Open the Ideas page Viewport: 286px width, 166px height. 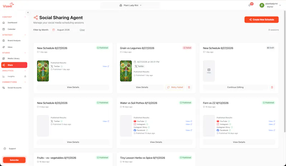click(x=14, y=47)
